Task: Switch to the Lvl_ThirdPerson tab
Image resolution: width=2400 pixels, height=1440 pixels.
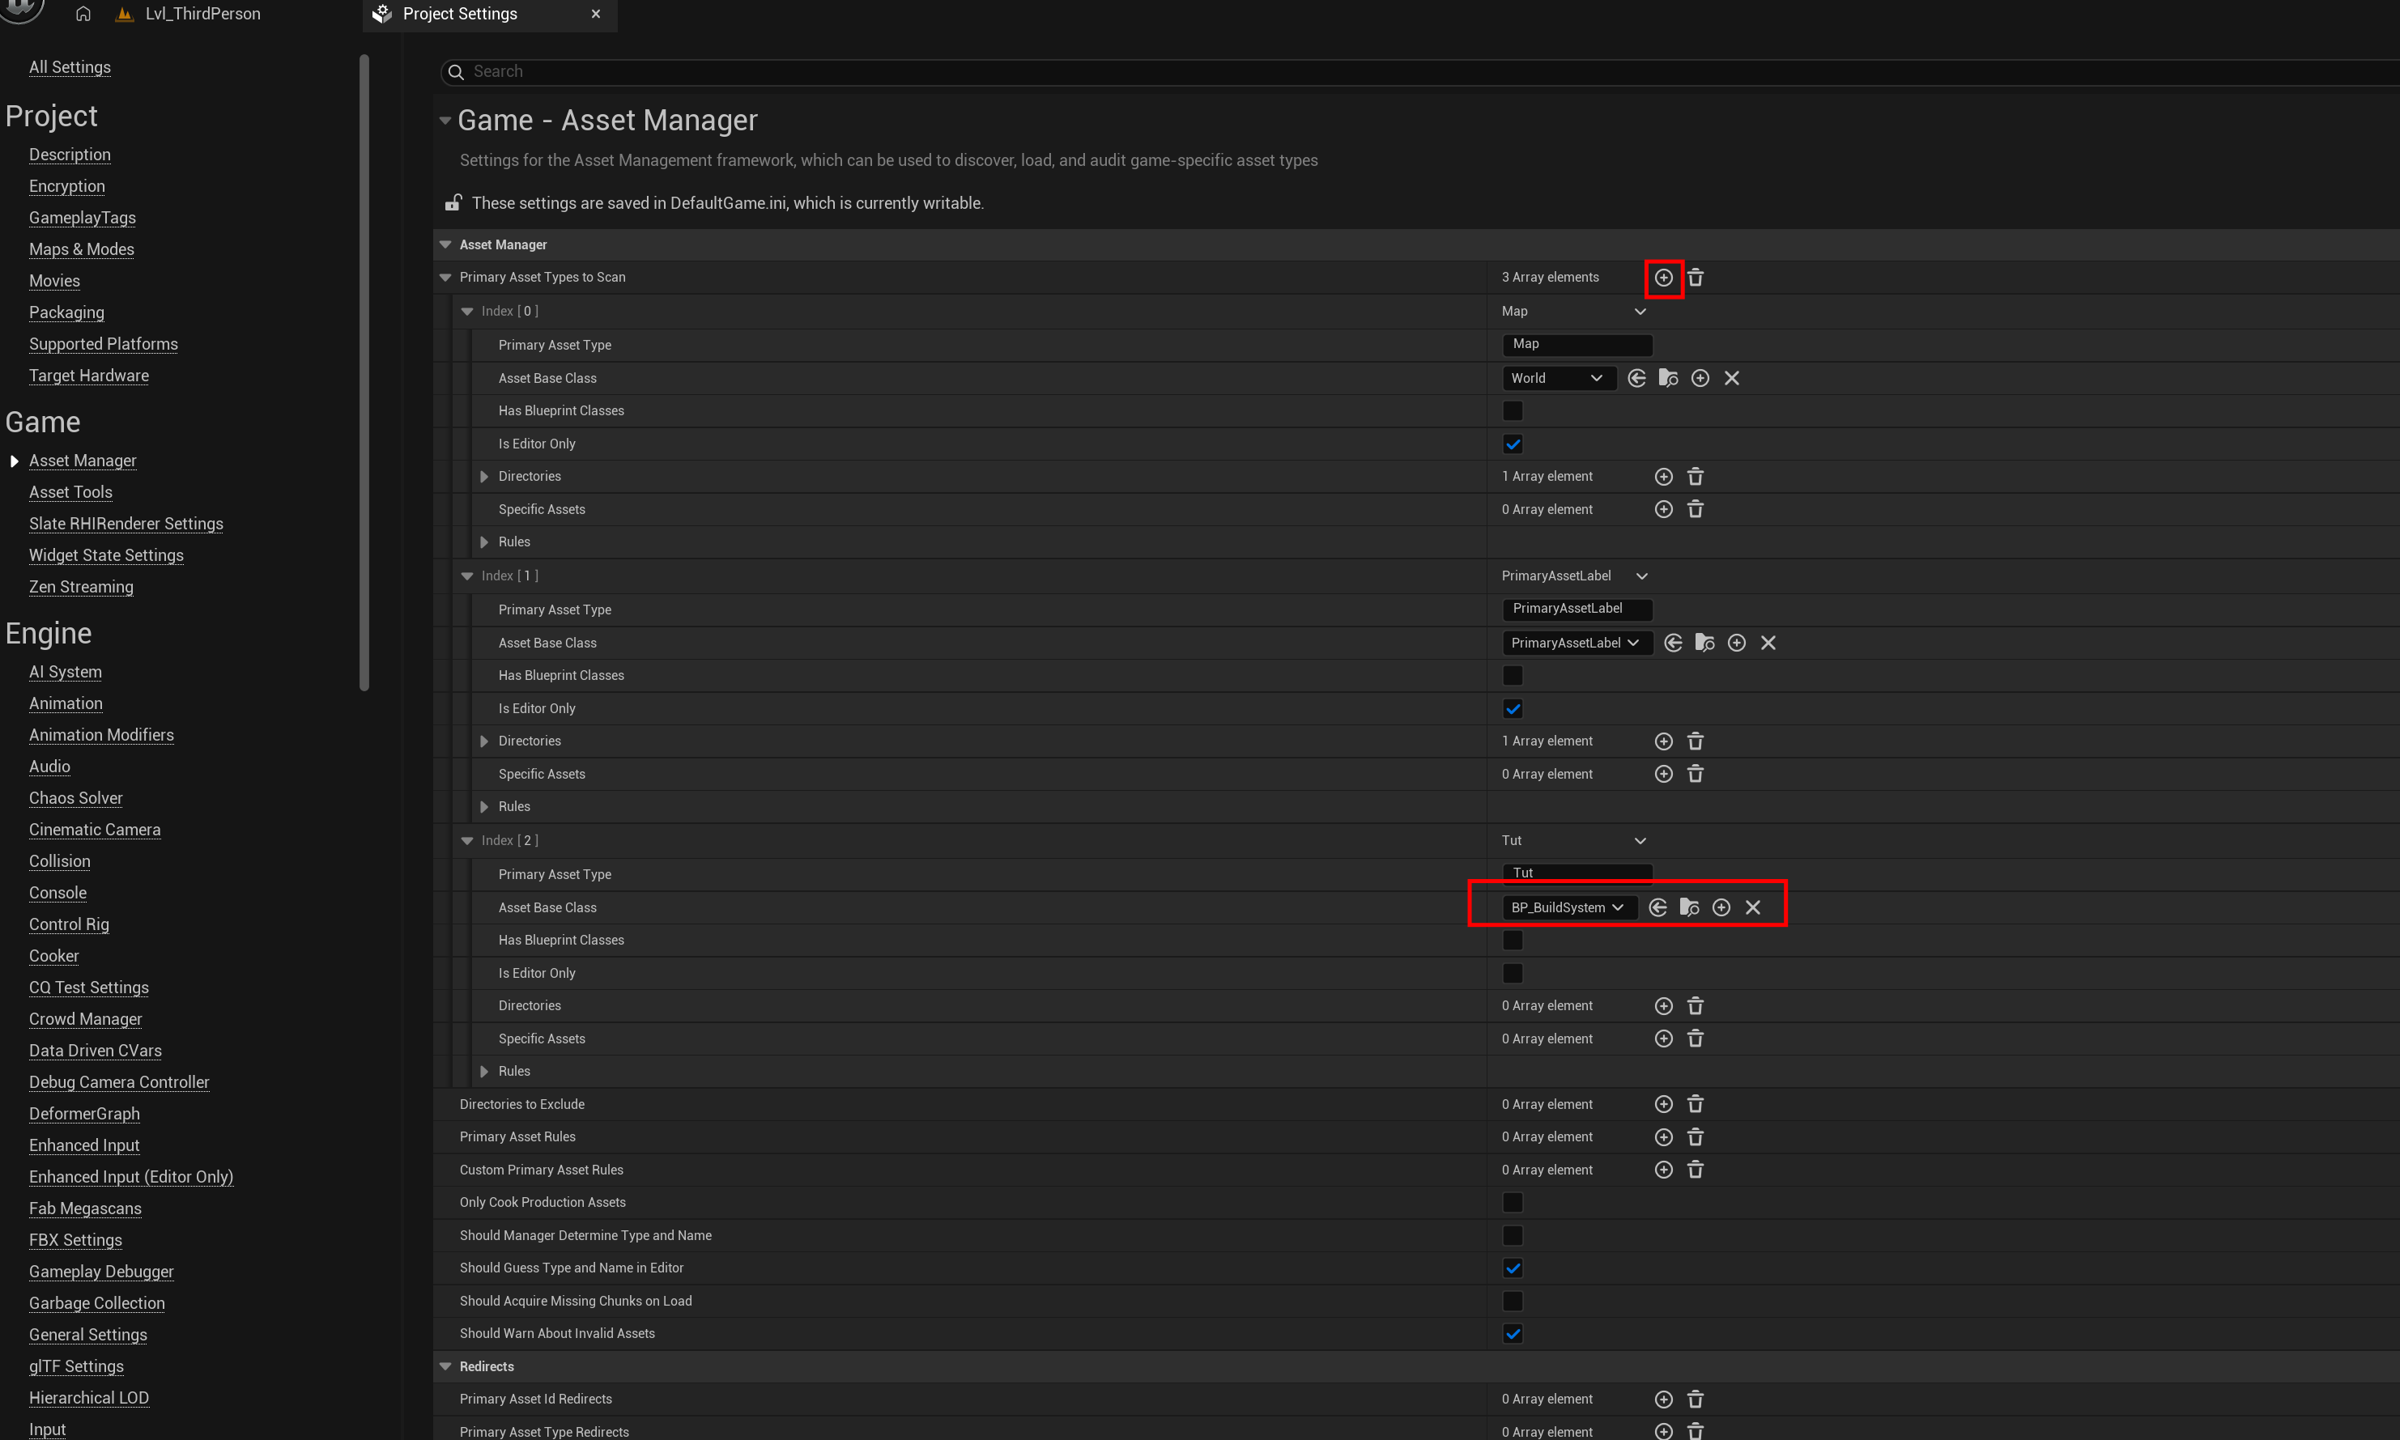Action: coord(202,14)
